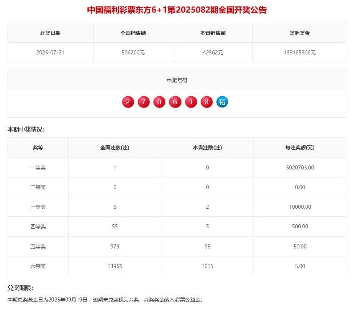Click the 二等奖 row label
Screen dimensions: 352x313
[x=38, y=187]
